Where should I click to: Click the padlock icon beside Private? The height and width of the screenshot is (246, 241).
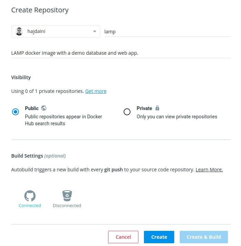(x=157, y=108)
